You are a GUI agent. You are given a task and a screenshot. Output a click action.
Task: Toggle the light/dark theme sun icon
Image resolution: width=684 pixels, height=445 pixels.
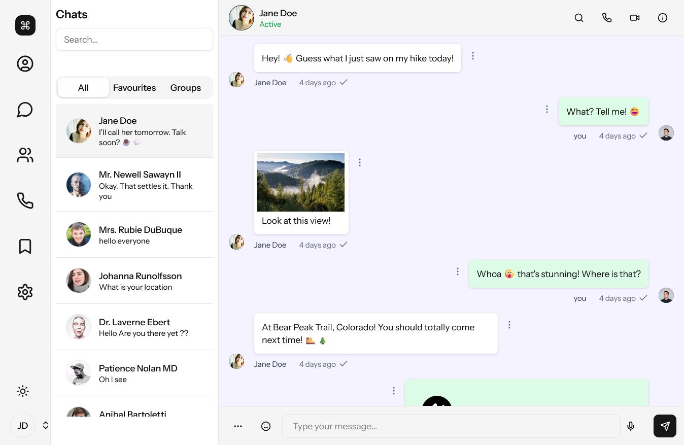click(23, 391)
